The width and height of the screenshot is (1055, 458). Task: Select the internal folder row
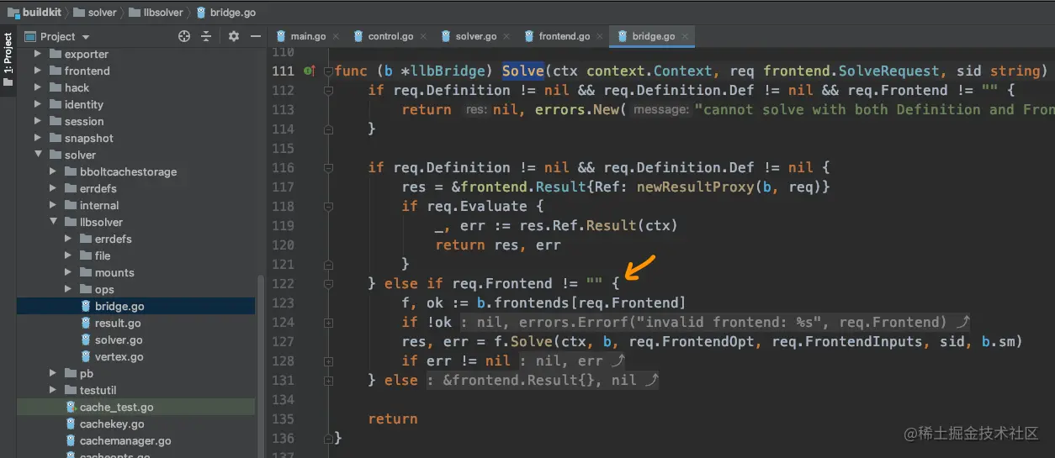click(135, 205)
